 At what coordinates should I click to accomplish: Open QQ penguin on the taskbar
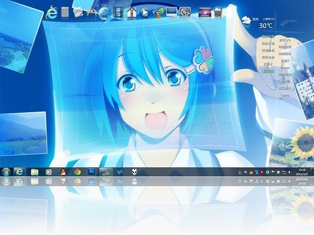tap(63, 172)
